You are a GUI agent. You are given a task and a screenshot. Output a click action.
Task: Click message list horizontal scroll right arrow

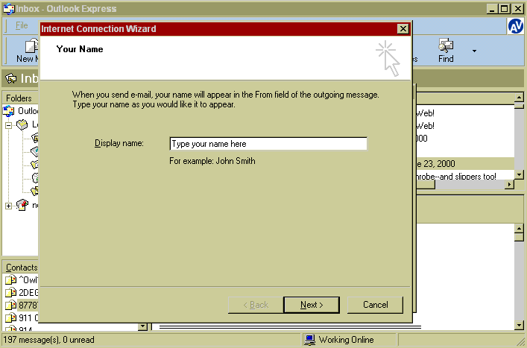(510, 184)
